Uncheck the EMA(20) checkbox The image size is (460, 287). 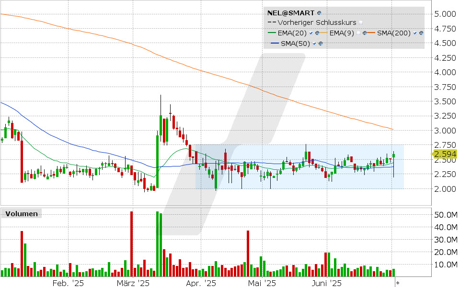pyautogui.click(x=311, y=33)
